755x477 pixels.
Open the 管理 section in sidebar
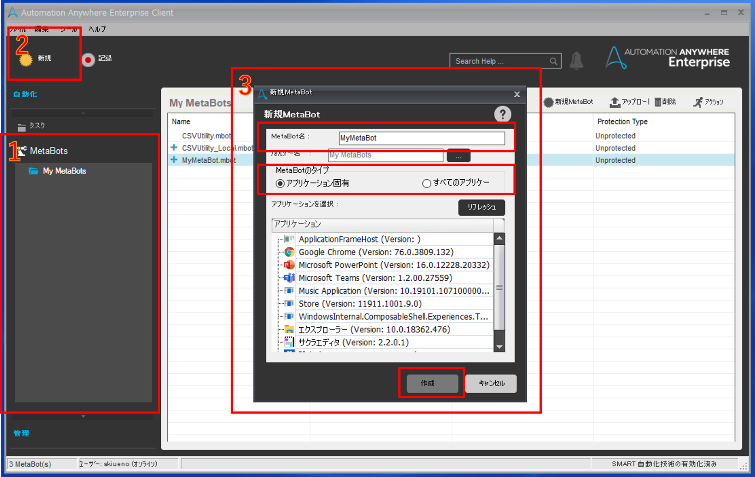(x=21, y=433)
